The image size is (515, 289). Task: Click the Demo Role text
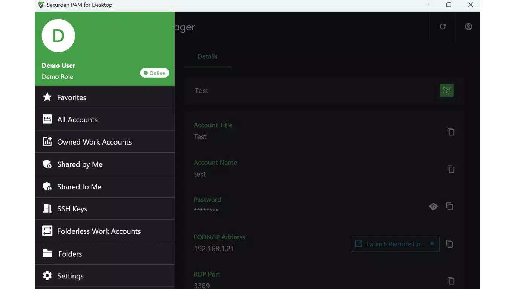click(57, 76)
